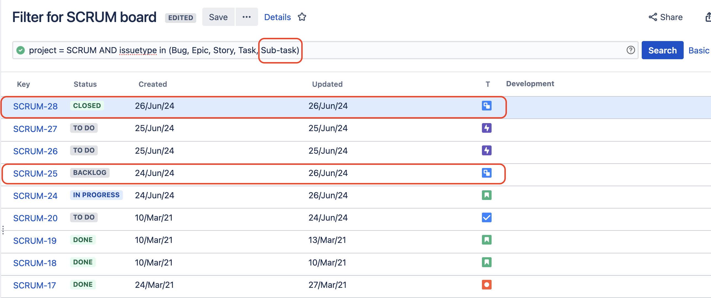Click the sub-task type icon for SCRUM-28
Image resolution: width=711 pixels, height=298 pixels.
coord(486,106)
